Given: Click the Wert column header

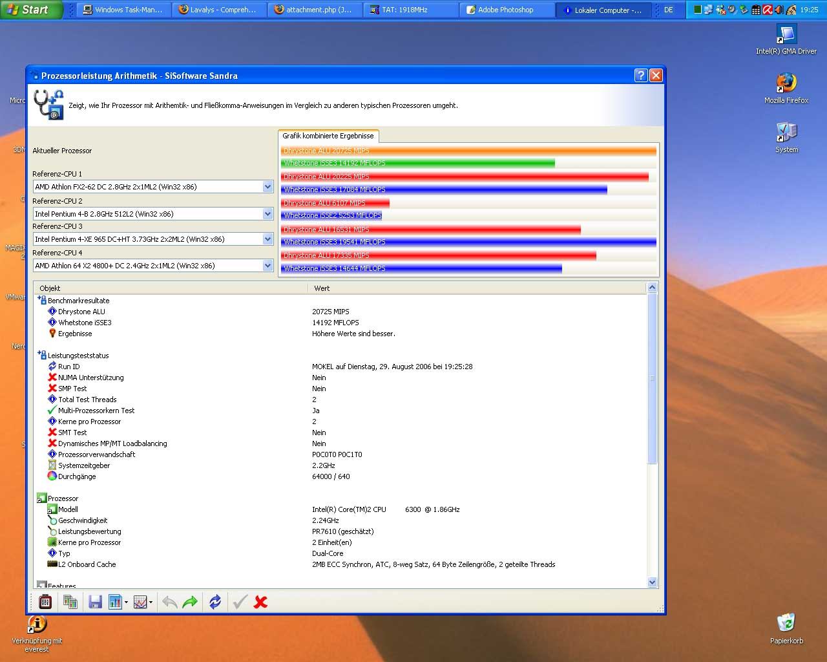Looking at the screenshot, I should [477, 288].
